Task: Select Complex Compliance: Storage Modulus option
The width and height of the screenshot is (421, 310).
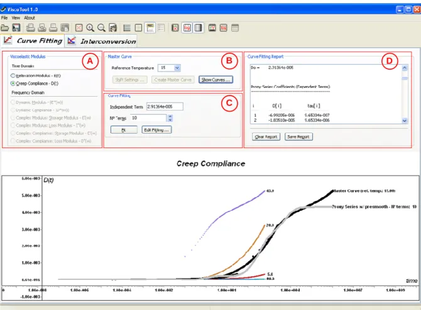Action: (13, 133)
